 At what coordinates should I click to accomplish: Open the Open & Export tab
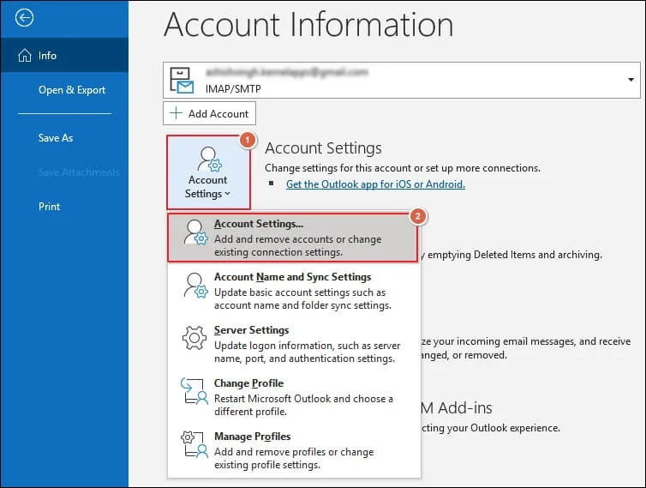[x=72, y=90]
